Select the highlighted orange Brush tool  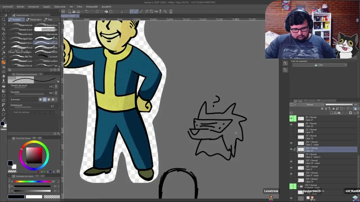3,62
